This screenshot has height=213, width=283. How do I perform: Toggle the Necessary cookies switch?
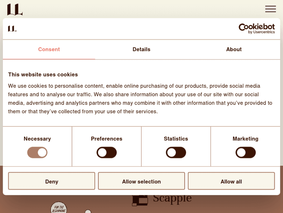pos(37,152)
